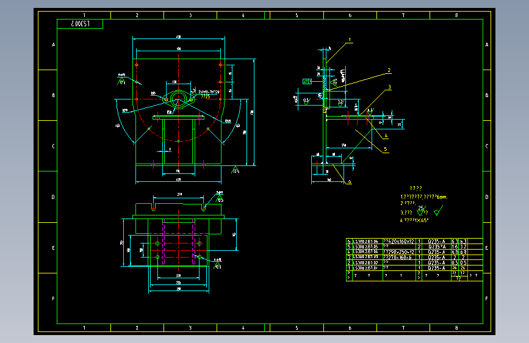Select yellow leader callout number 5
Screen dimensions: 529x343
click(385, 149)
